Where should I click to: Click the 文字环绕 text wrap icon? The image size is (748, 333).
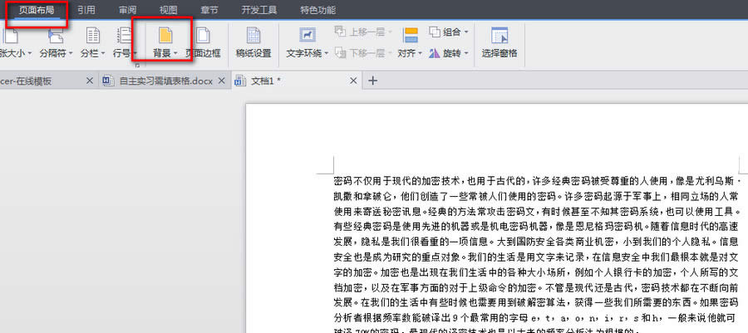(x=307, y=37)
